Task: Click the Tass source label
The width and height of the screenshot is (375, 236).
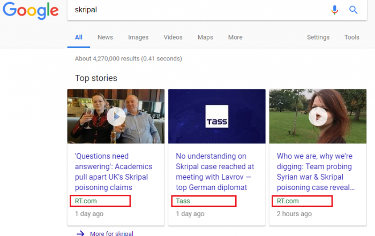Action: [x=183, y=201]
